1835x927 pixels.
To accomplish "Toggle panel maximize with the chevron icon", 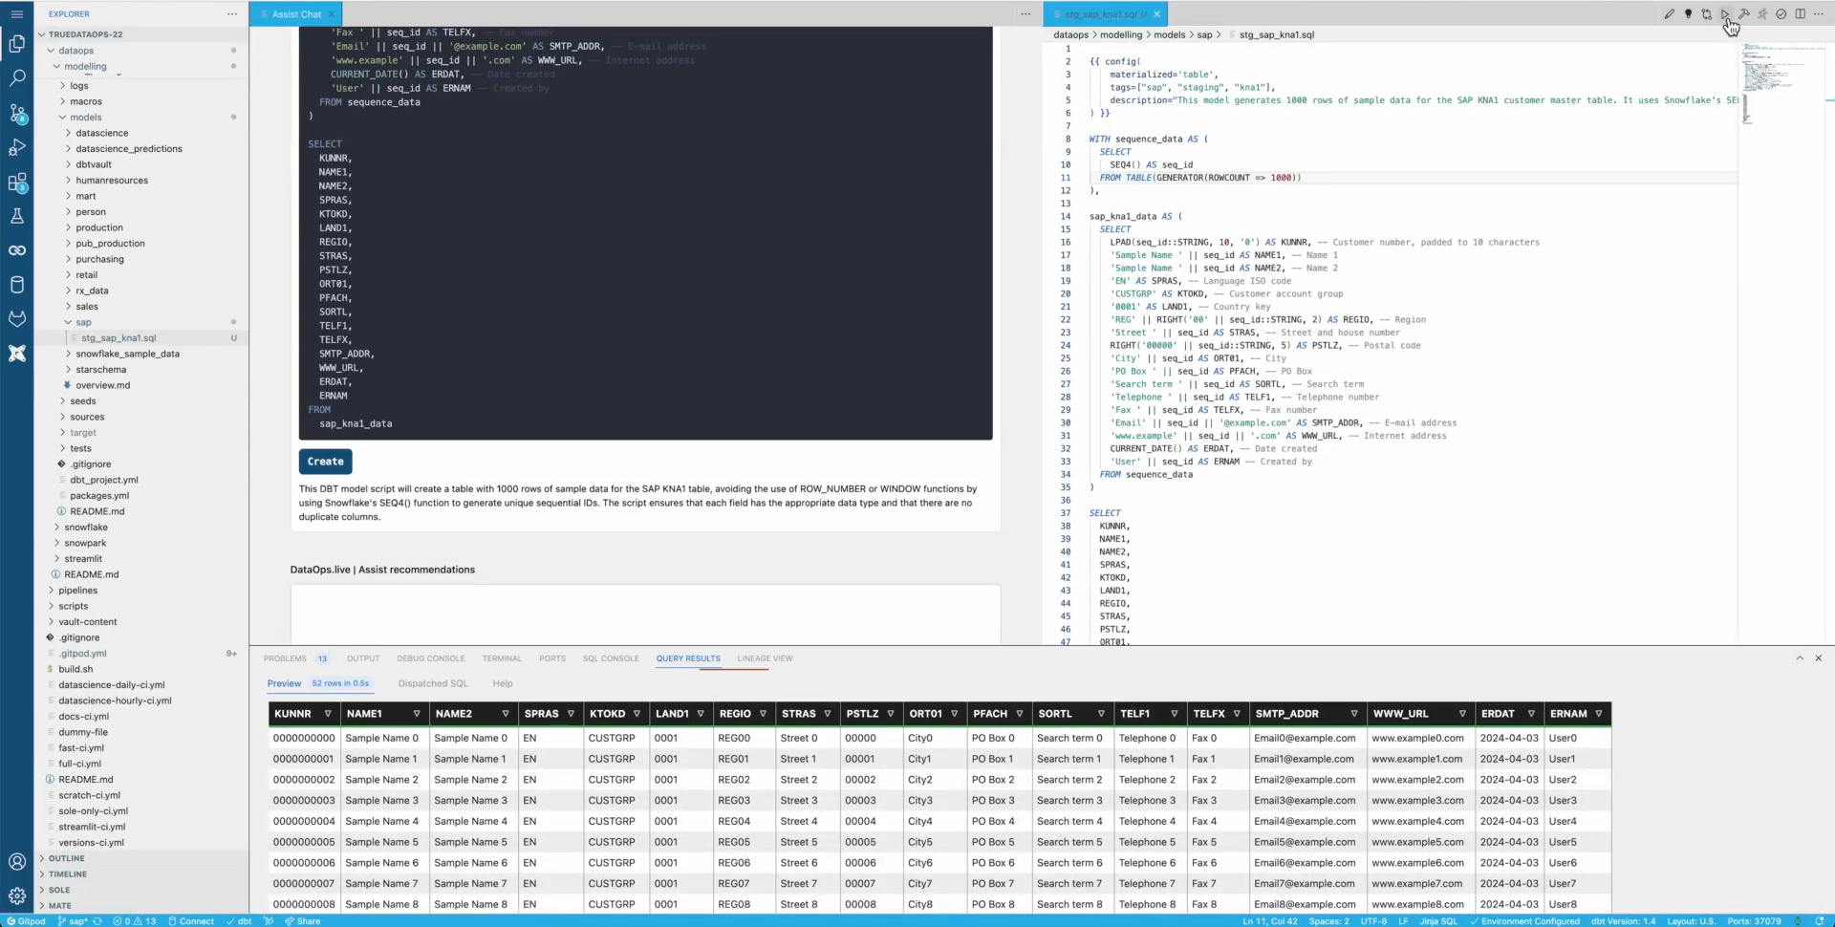I will click(1799, 658).
